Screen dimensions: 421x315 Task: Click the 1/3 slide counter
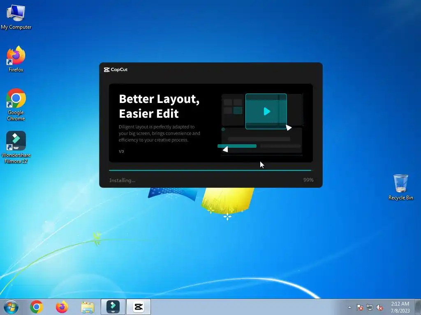(x=121, y=151)
